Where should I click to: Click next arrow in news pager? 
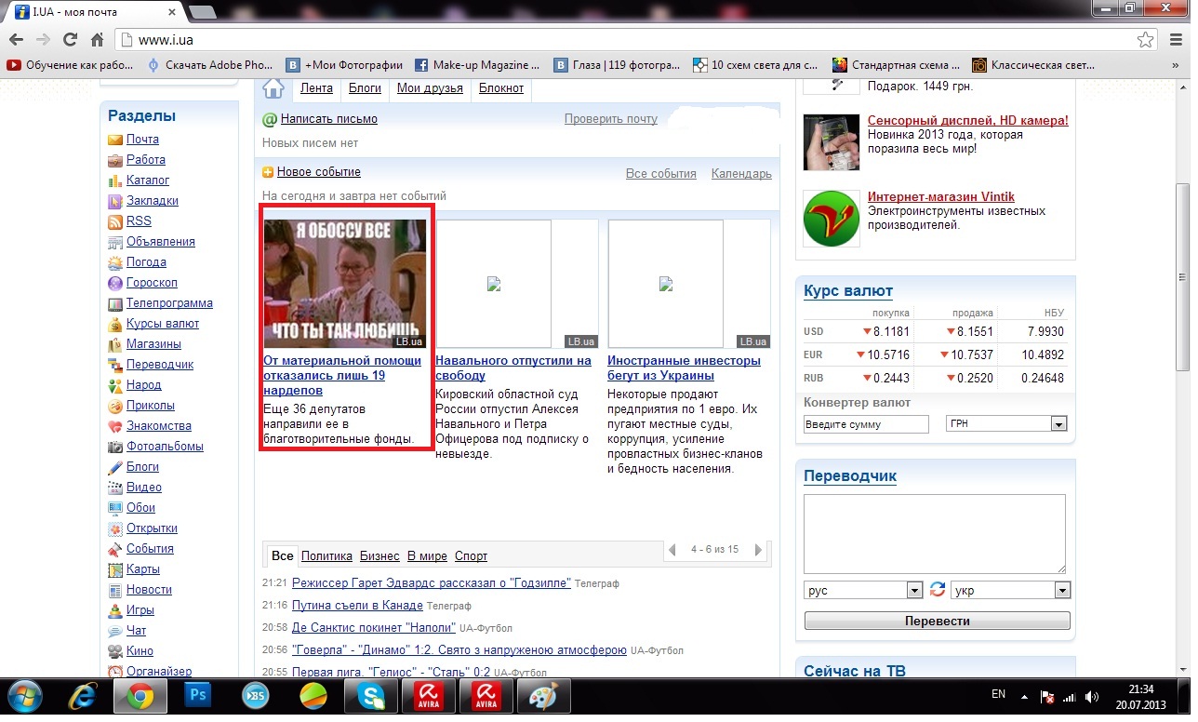tap(758, 550)
